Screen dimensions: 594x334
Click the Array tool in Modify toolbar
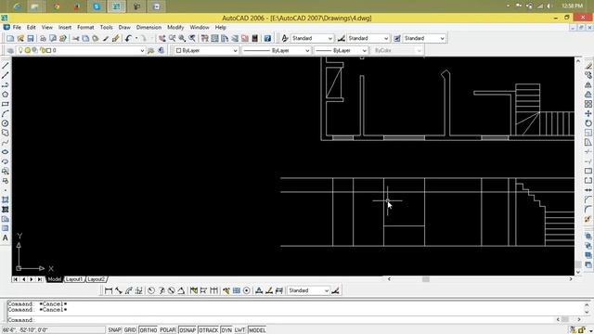[x=588, y=104]
